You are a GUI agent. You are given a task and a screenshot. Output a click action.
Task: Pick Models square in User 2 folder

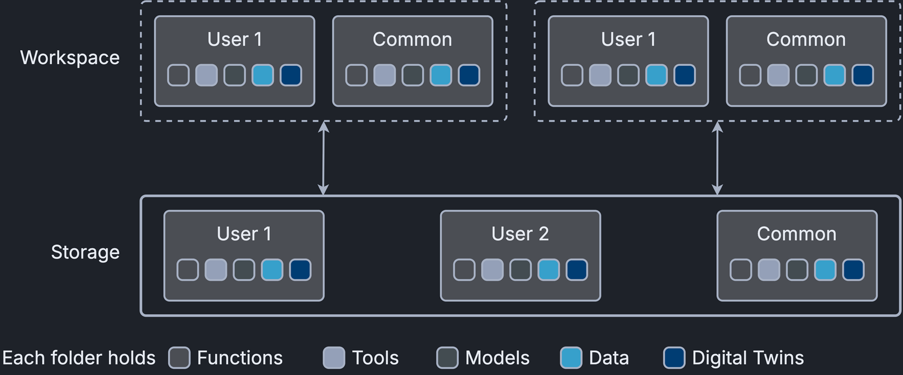pyautogui.click(x=520, y=270)
